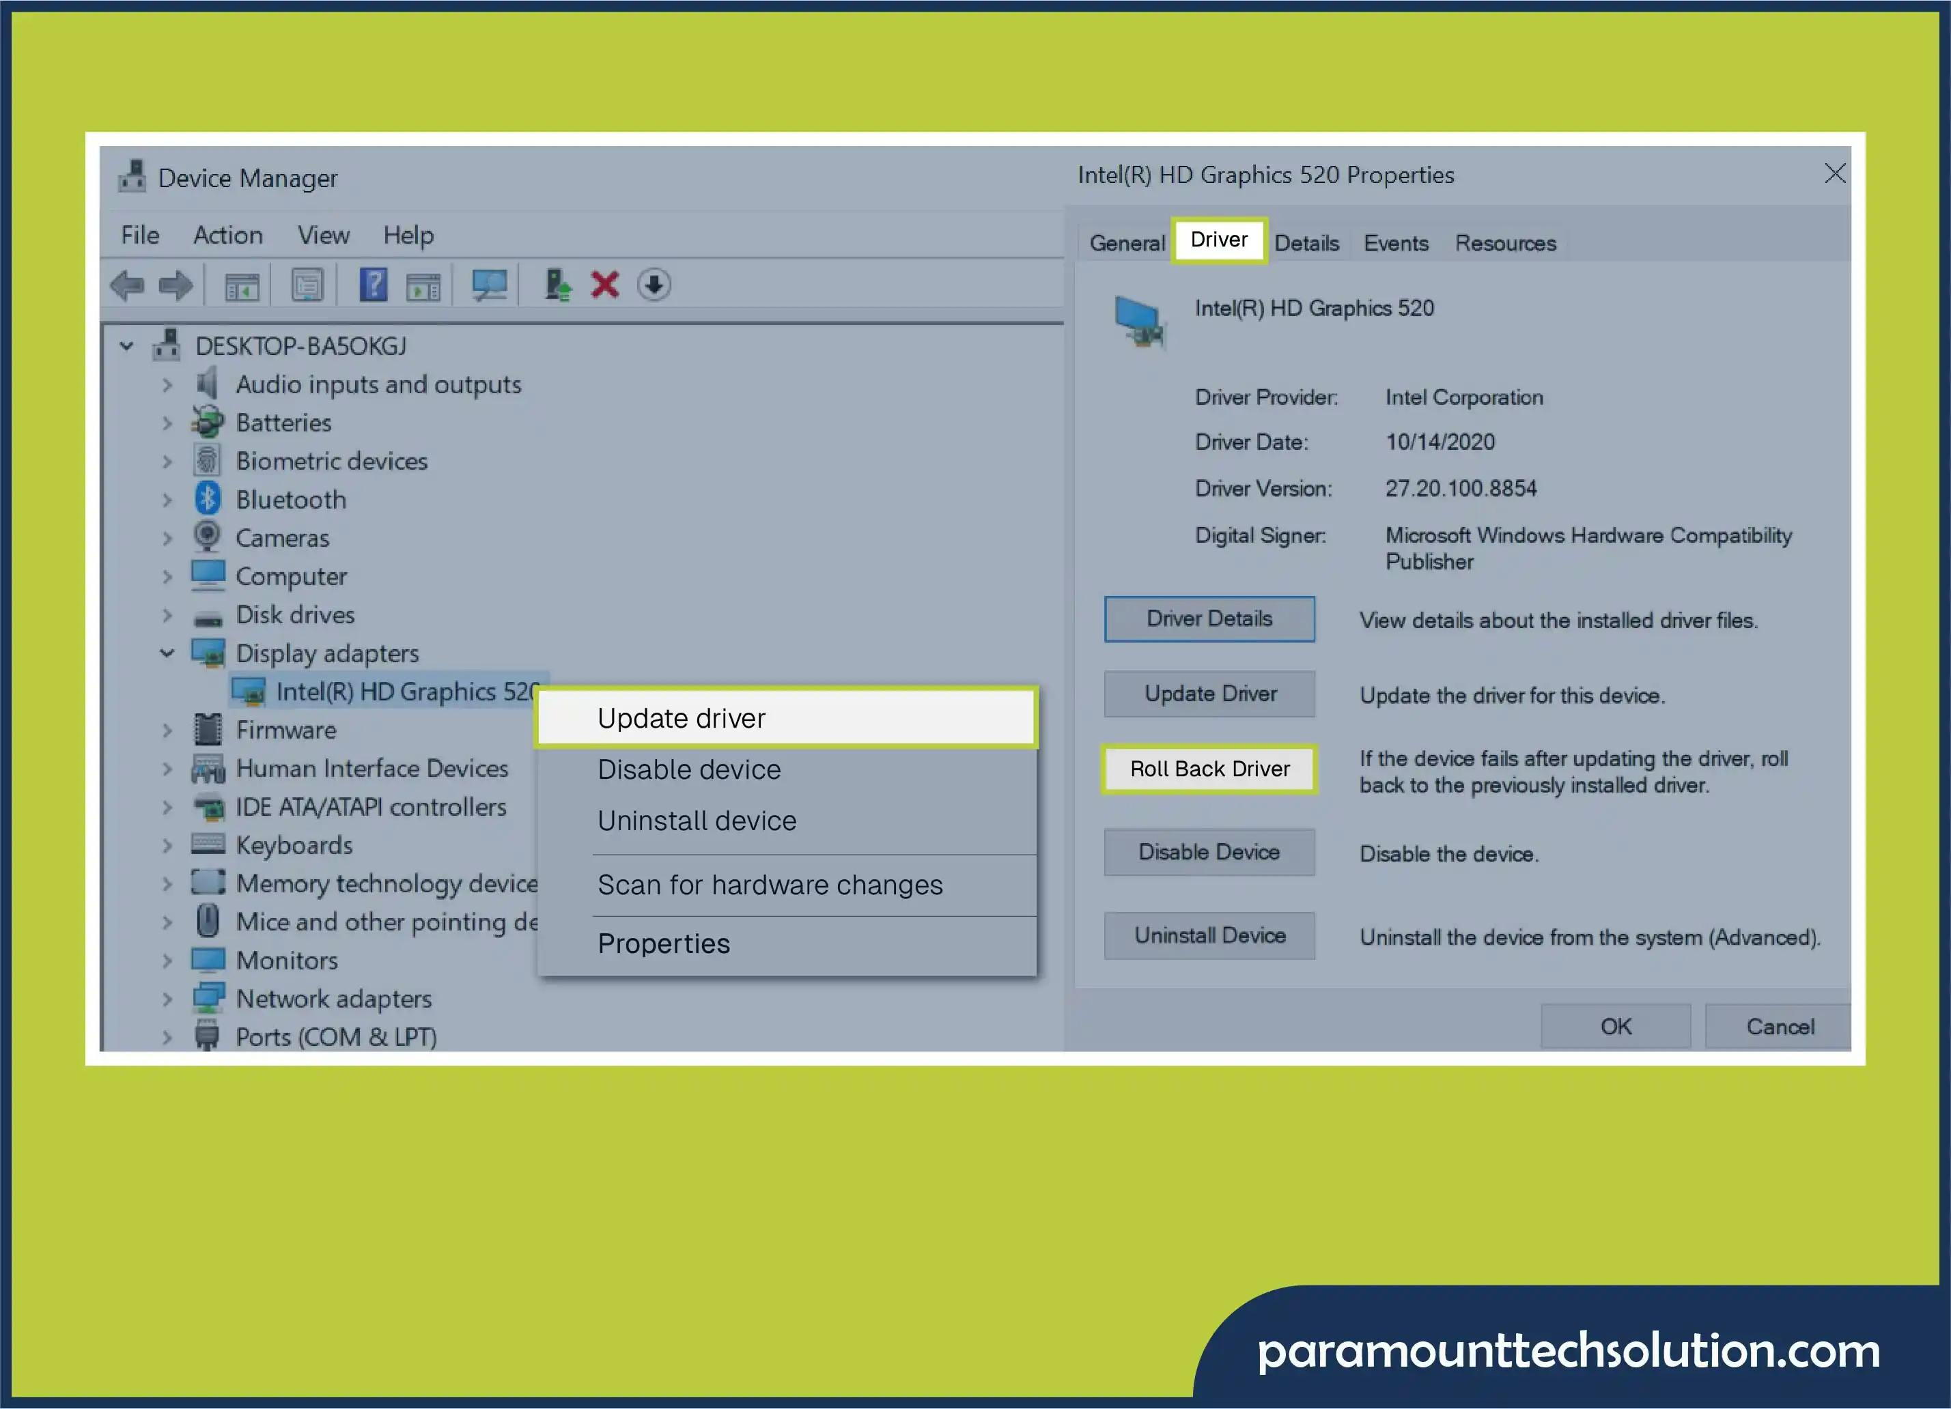Expand the Monitors node
Screen dimensions: 1951x1409
pyautogui.click(x=167, y=960)
